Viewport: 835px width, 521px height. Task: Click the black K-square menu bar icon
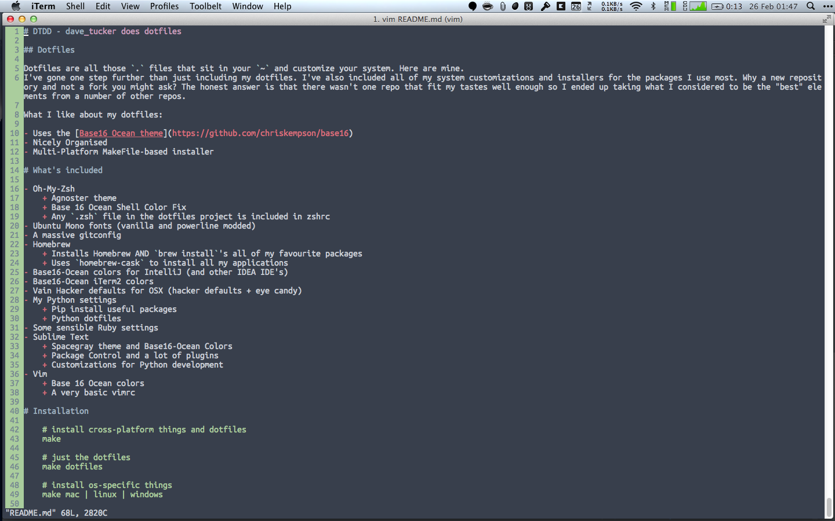click(561, 6)
